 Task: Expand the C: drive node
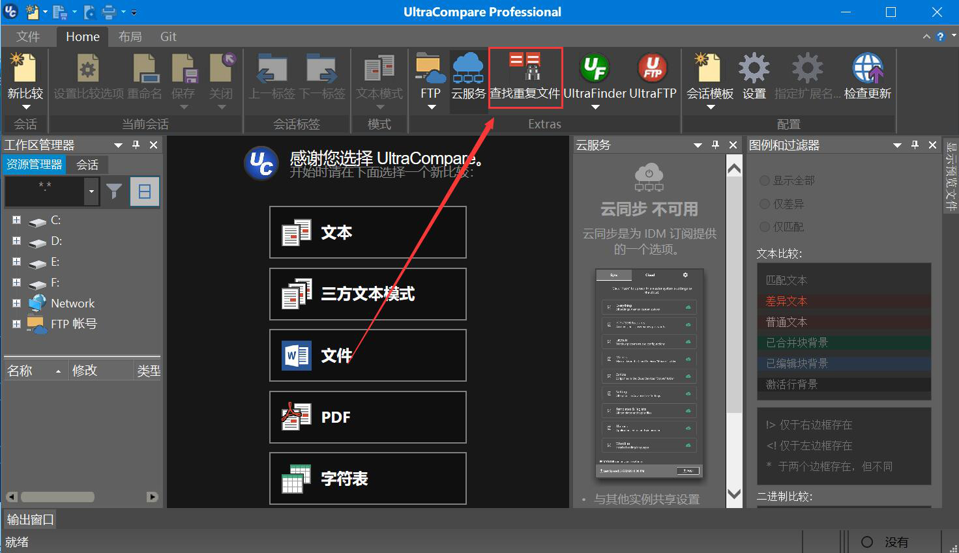coord(16,220)
